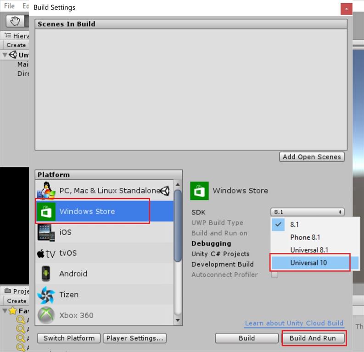Click the Unity C# Projects label

click(x=220, y=254)
